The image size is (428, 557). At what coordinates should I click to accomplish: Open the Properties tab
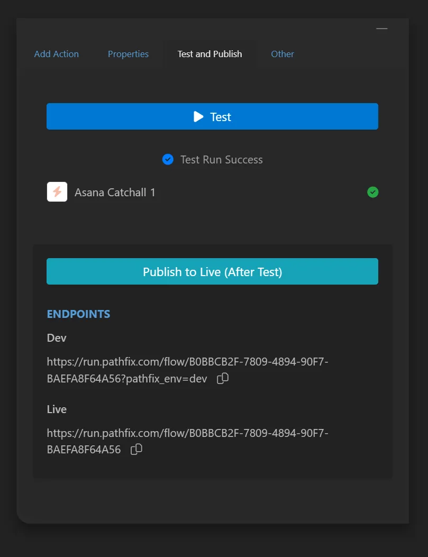[128, 54]
